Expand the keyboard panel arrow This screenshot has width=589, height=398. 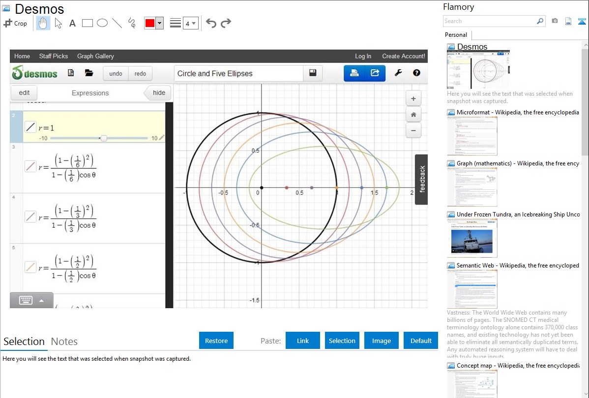pos(41,300)
